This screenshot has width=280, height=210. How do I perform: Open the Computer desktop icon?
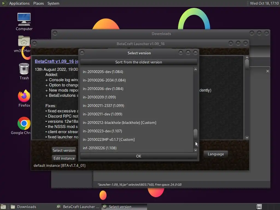pyautogui.click(x=24, y=22)
